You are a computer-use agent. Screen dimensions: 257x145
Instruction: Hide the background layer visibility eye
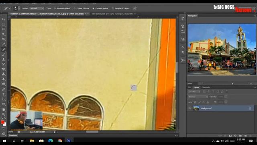[x=190, y=108]
